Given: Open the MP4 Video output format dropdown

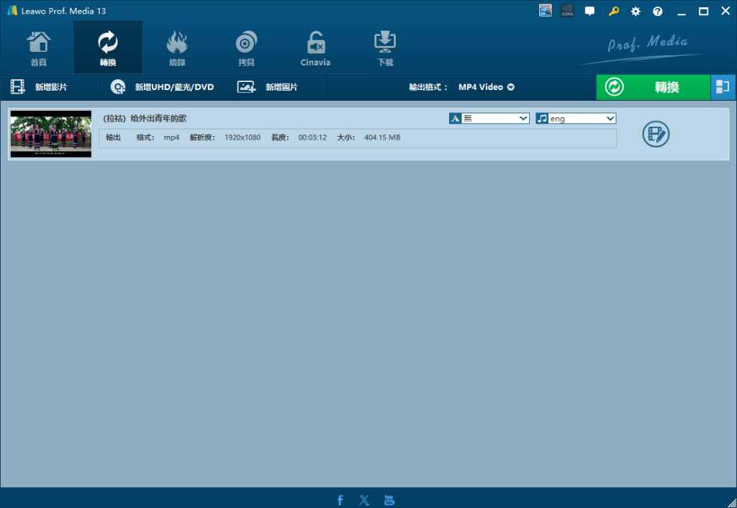Looking at the screenshot, I should click(487, 87).
